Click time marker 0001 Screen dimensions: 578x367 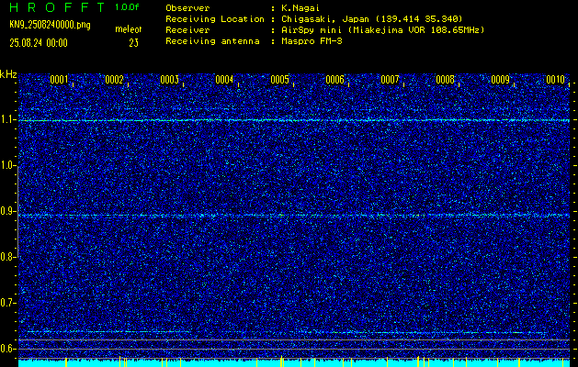pos(59,80)
